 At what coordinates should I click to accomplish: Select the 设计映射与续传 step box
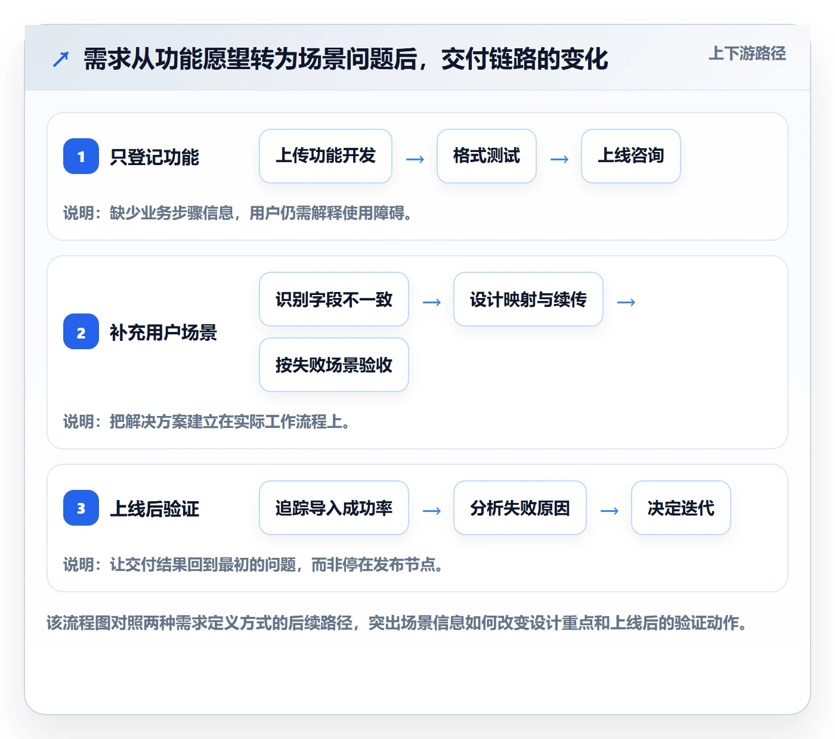coord(528,299)
